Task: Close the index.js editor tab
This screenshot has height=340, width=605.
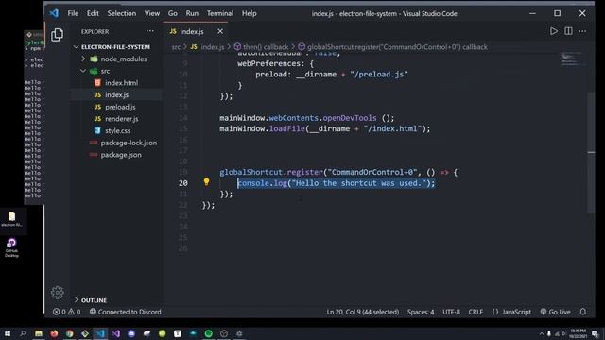Action: pos(220,31)
